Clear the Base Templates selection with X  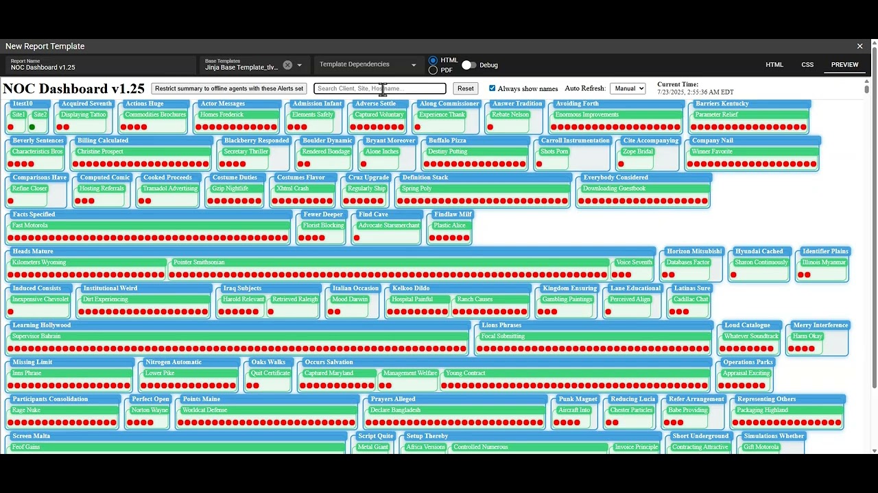point(287,65)
